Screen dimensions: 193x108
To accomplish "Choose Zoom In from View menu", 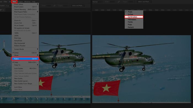I will point(25,21).
